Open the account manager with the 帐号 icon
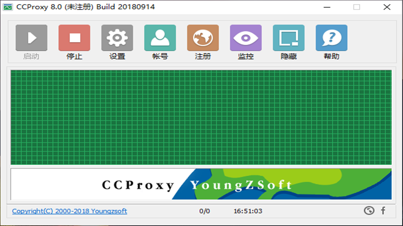The image size is (403, 226). click(x=160, y=37)
